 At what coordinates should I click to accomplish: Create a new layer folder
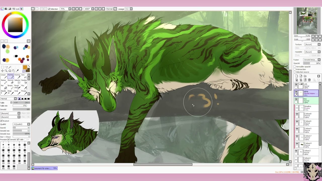click(305, 76)
